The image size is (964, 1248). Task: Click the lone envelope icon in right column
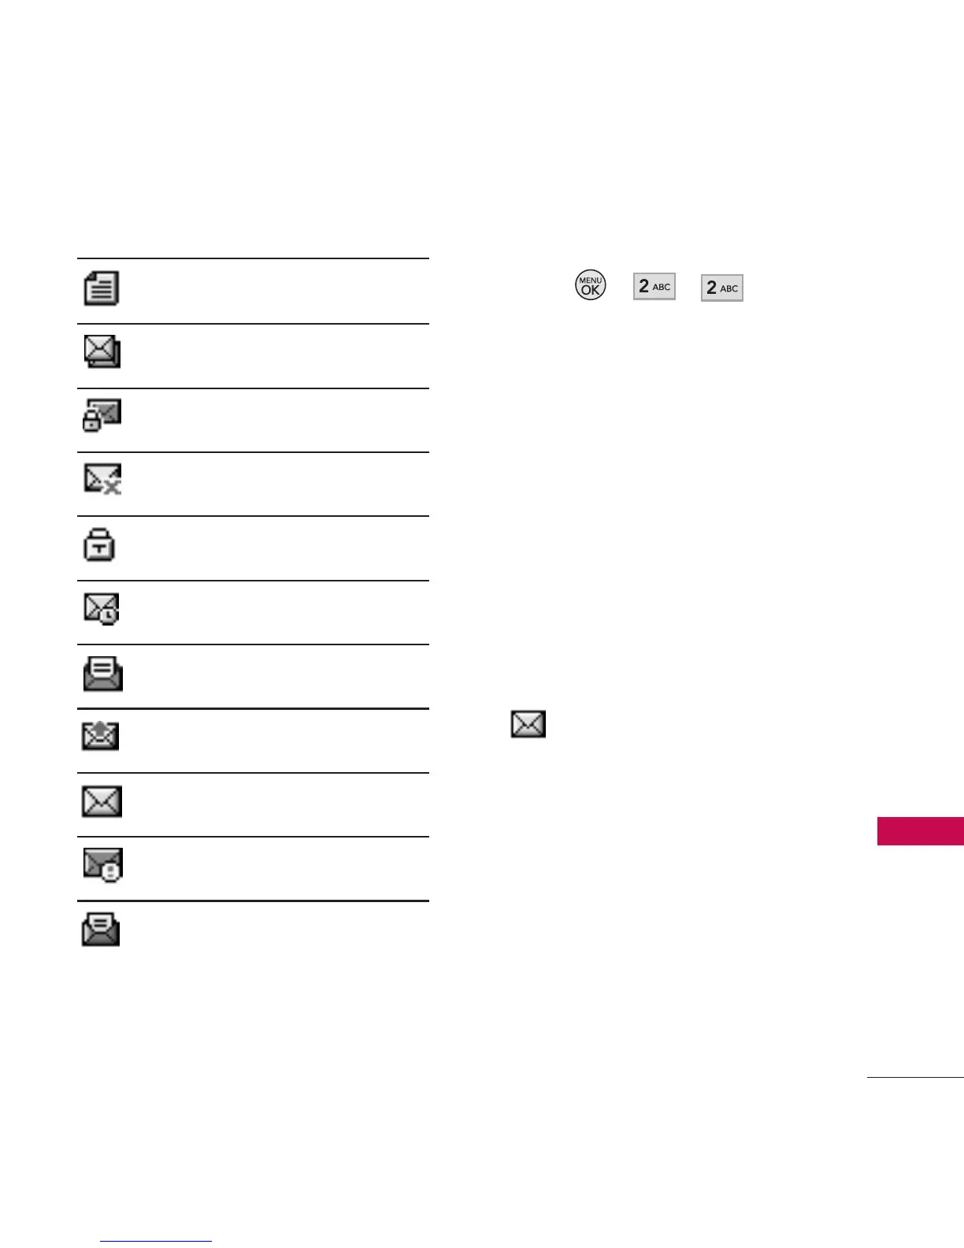click(528, 724)
